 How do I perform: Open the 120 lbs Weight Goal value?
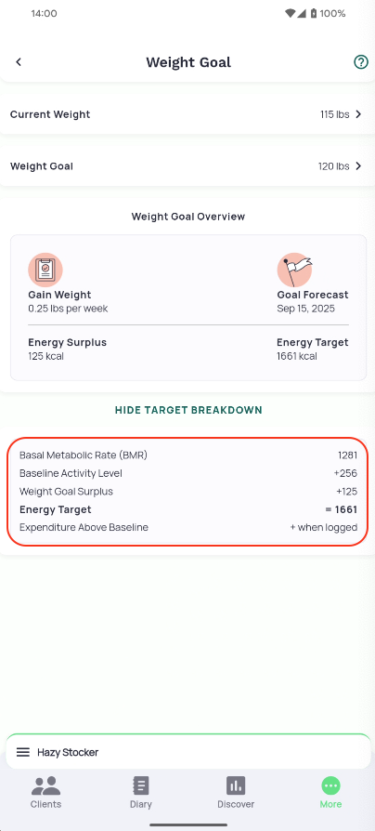click(x=334, y=166)
